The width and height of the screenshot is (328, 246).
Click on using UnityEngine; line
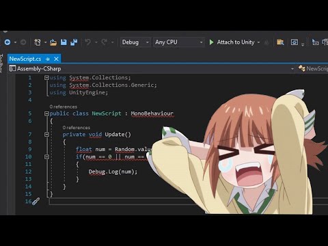(79, 92)
